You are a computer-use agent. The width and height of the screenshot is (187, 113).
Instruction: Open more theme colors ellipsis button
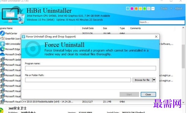(x=153, y=8)
